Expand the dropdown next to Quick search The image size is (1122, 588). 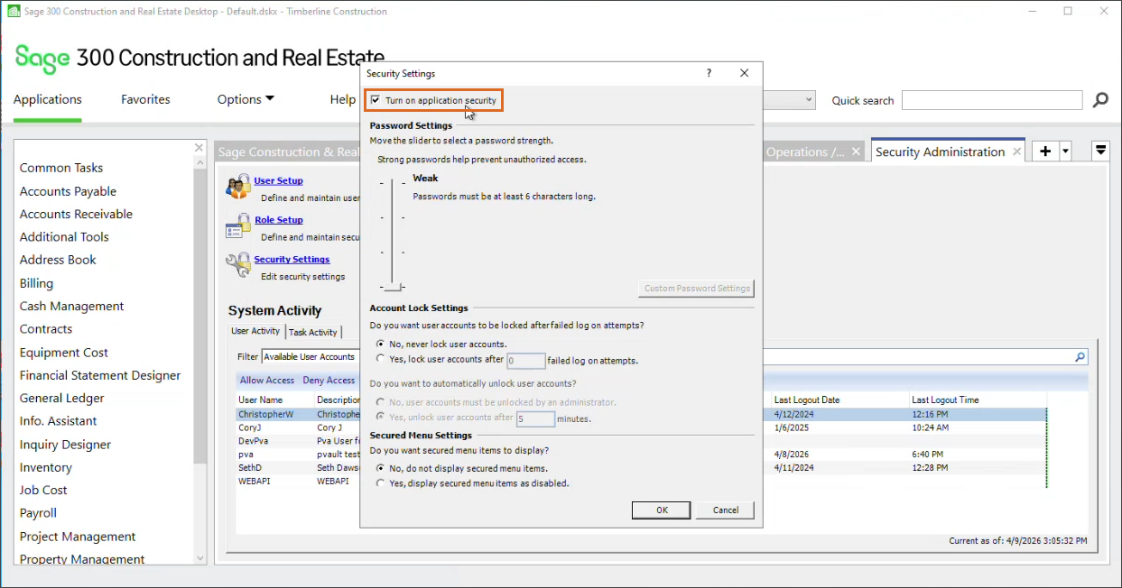tap(809, 100)
